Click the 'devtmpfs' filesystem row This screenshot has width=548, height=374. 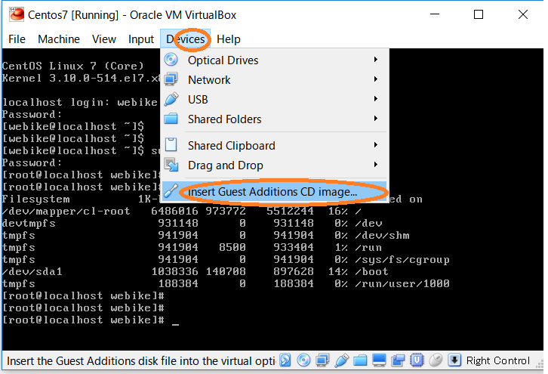(192, 223)
